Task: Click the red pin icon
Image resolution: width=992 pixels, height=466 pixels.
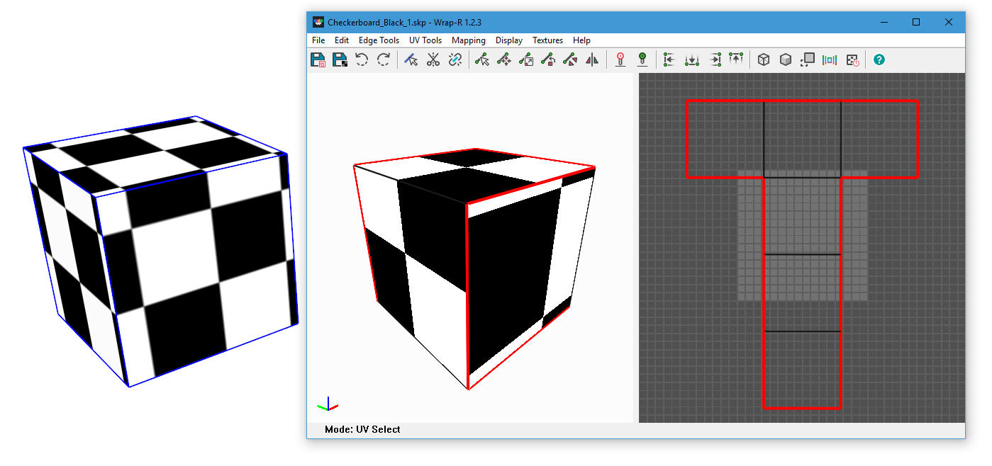Action: (620, 60)
